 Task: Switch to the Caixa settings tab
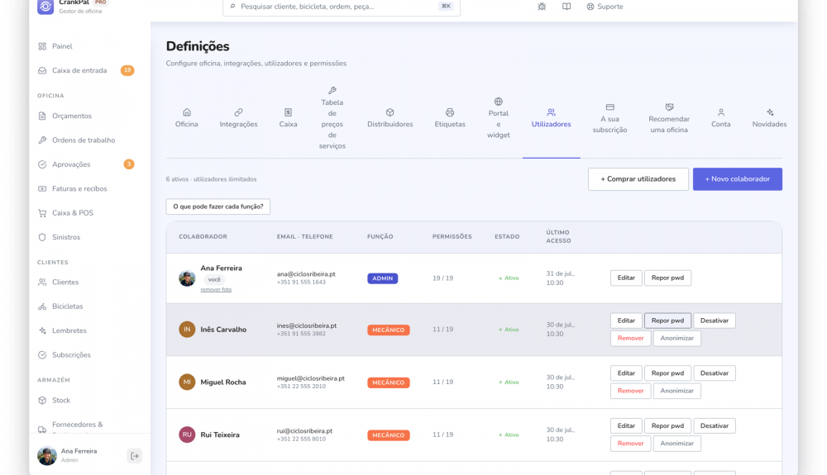tap(288, 118)
